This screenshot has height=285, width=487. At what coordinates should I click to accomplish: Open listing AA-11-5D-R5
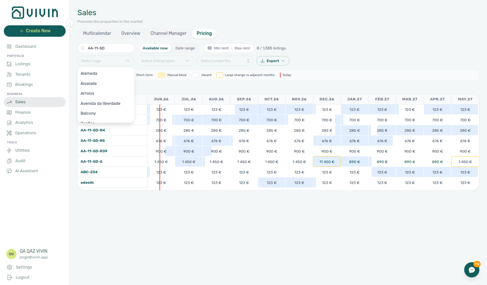[93, 141]
